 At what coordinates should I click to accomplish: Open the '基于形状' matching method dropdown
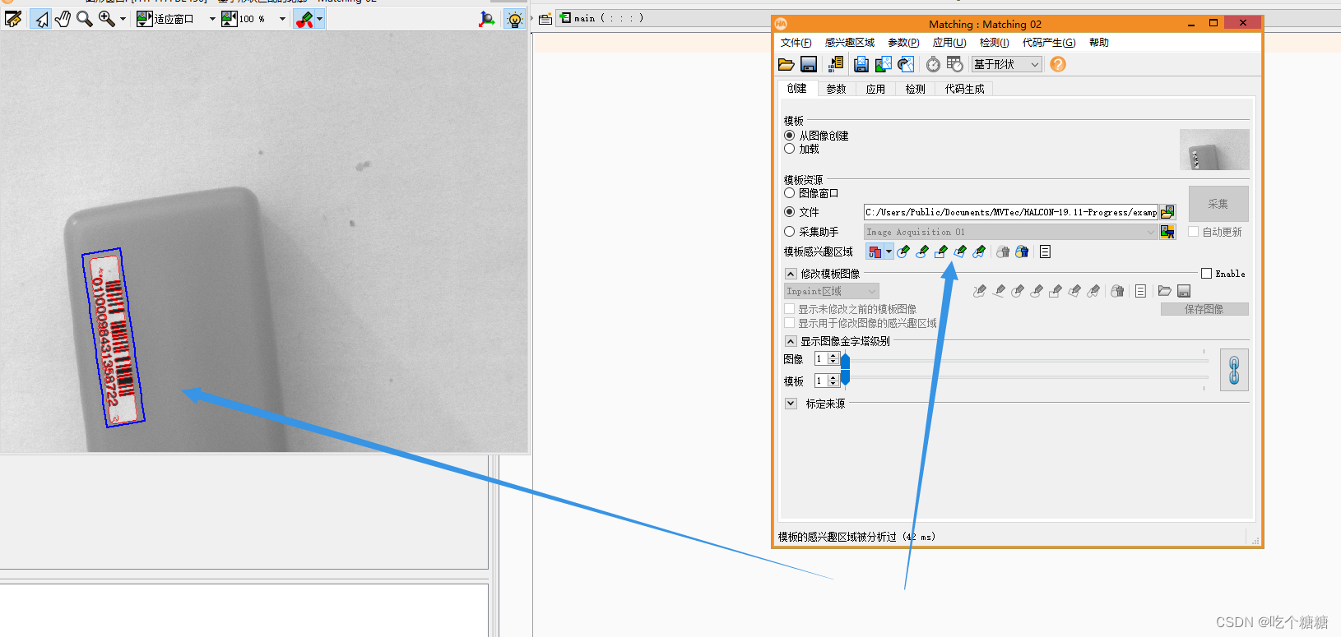tap(1007, 64)
